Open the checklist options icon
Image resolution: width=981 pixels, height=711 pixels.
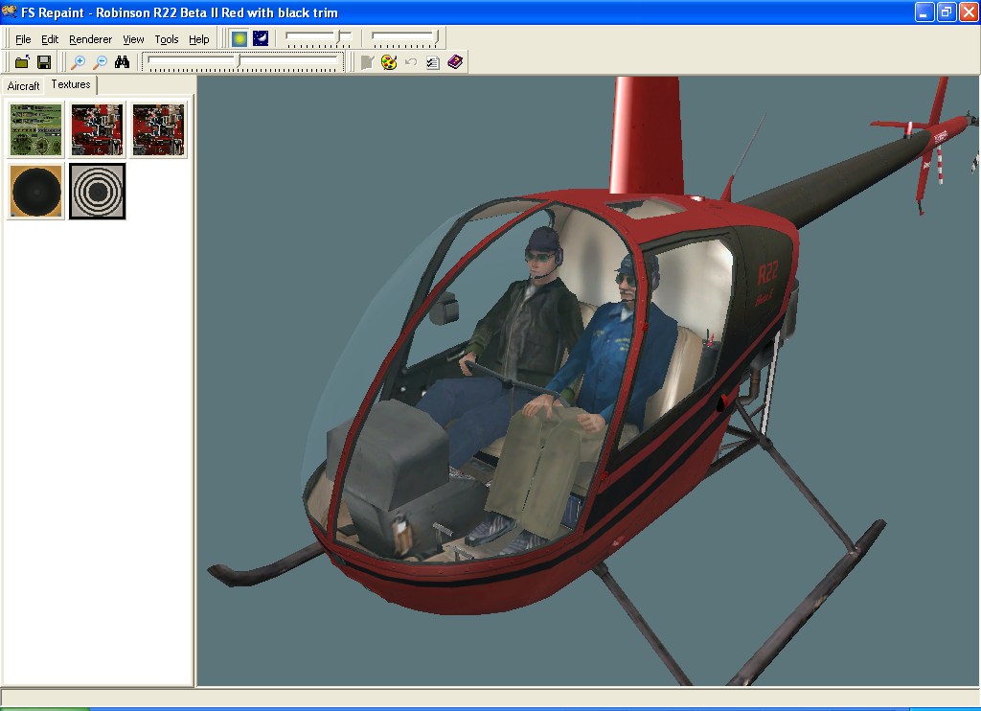(x=432, y=62)
